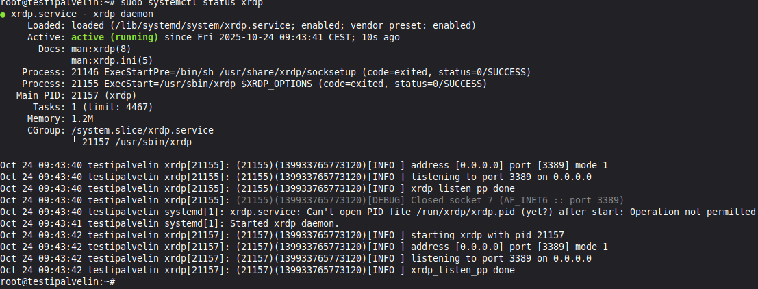Click the "starting xrdp with pid 21157" message
The height and width of the screenshot is (289, 758).
click(x=487, y=235)
